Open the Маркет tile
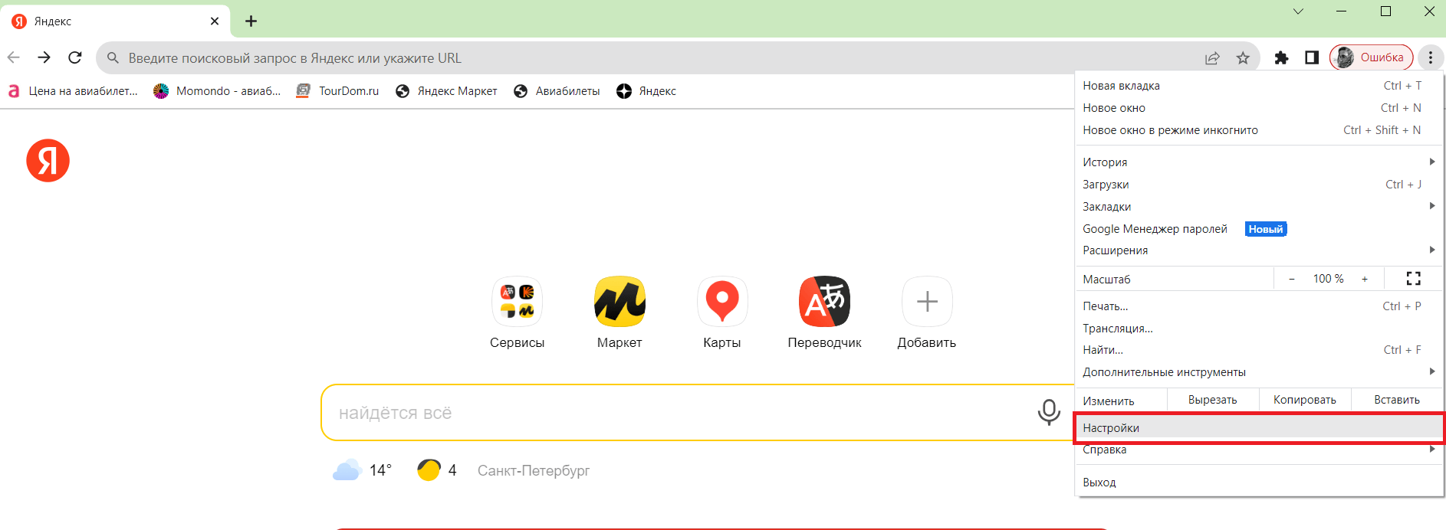The image size is (1446, 530). point(619,312)
